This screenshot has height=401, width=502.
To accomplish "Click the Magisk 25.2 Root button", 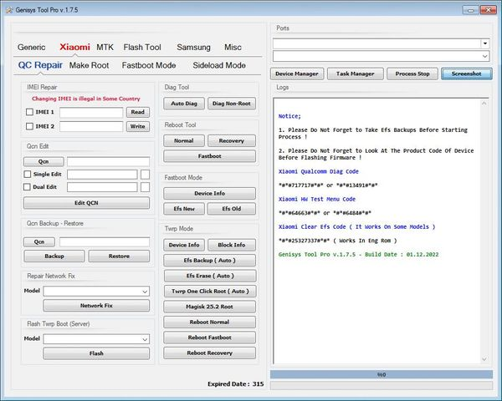I will (x=209, y=307).
